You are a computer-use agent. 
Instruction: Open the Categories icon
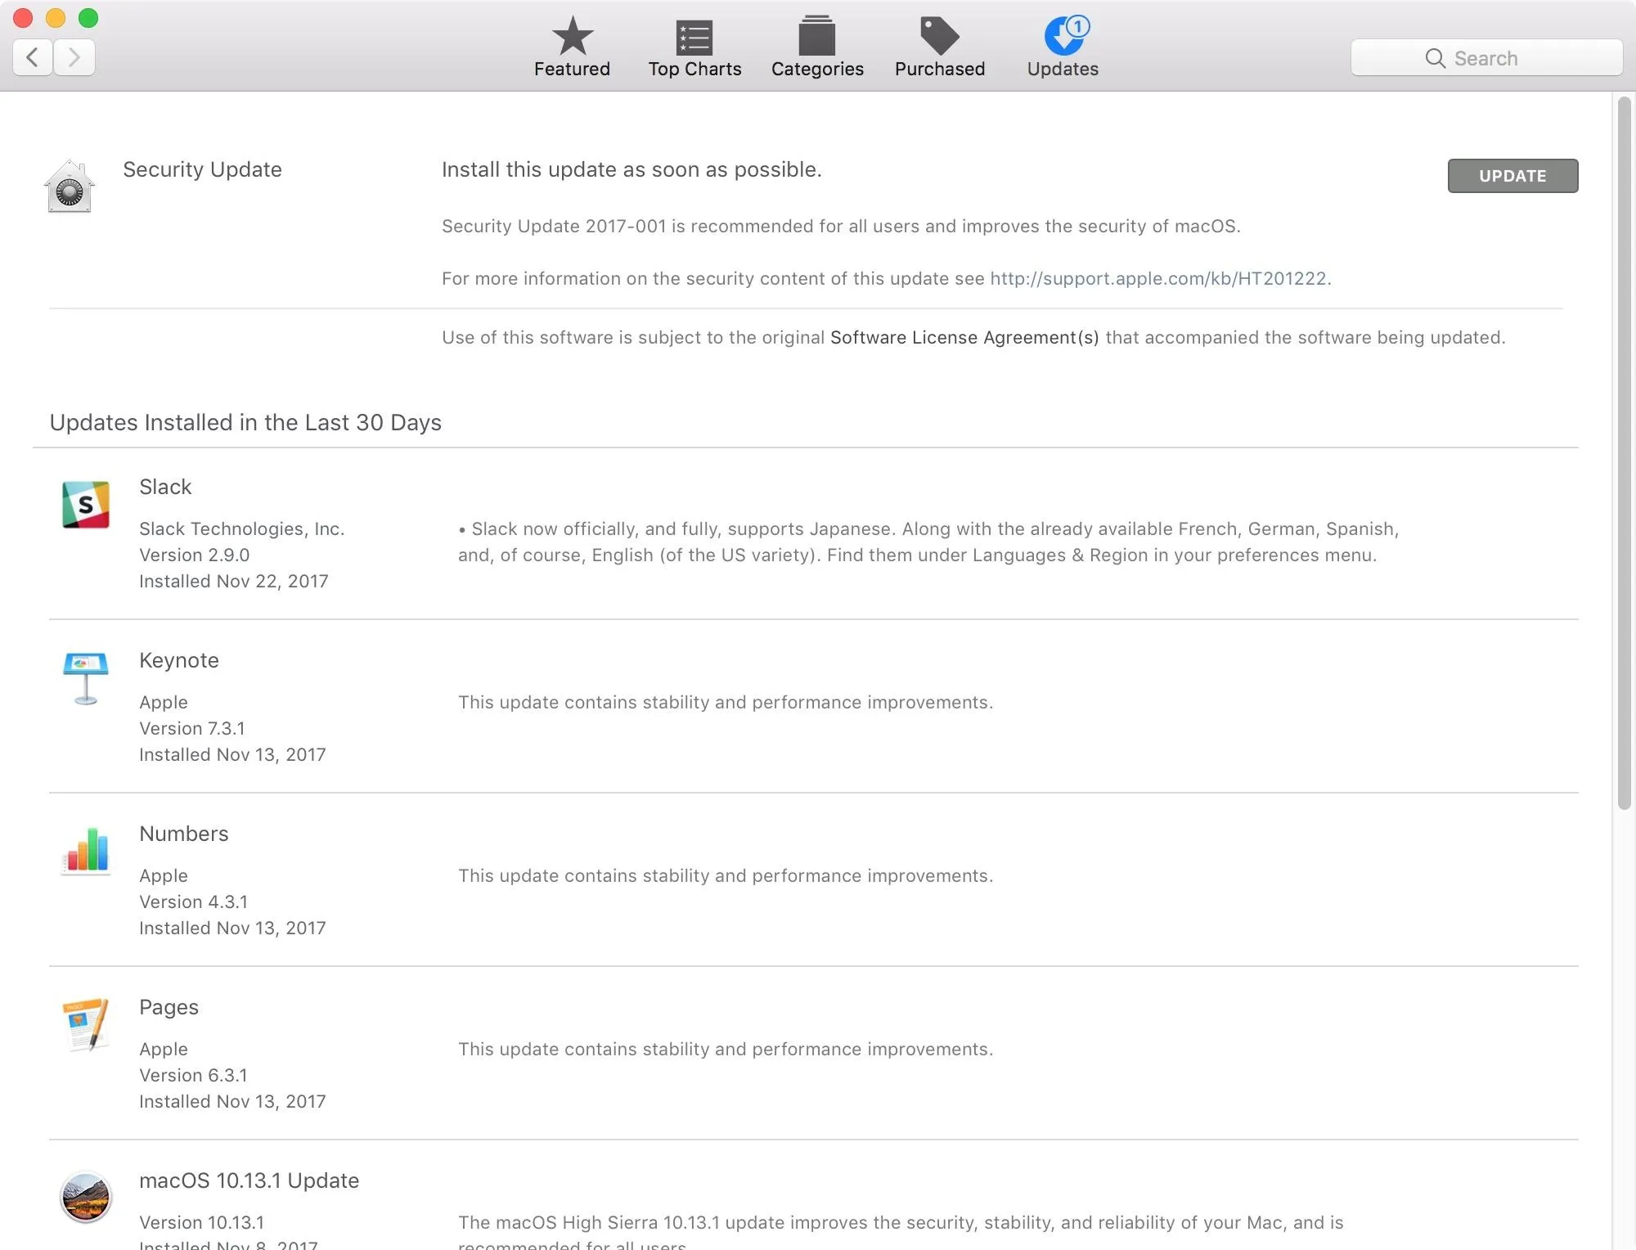(817, 36)
